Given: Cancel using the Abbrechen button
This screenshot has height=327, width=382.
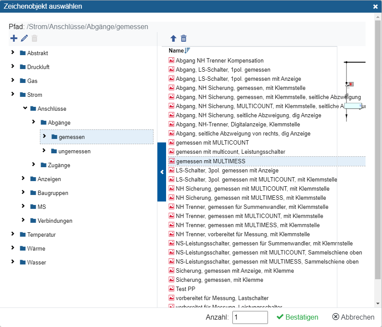Looking at the screenshot, I should pos(353,317).
